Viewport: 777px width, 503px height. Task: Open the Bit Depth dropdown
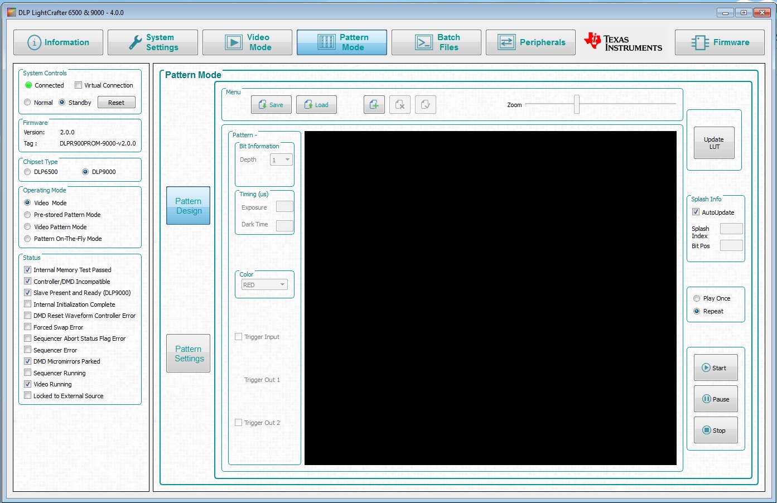[x=281, y=160]
